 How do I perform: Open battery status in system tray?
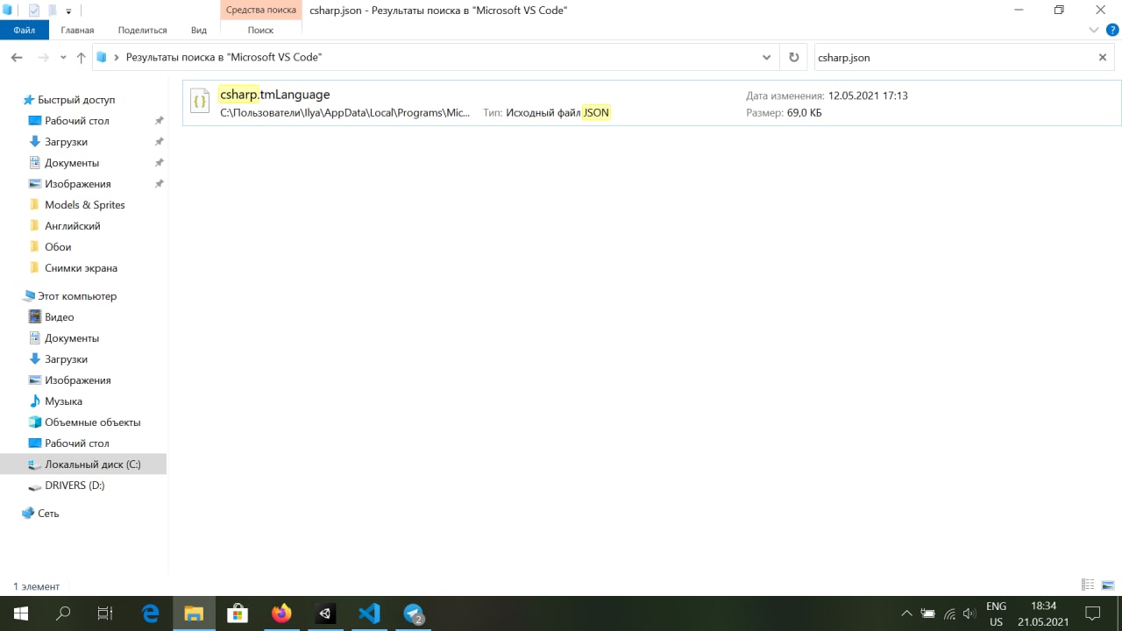tap(927, 613)
